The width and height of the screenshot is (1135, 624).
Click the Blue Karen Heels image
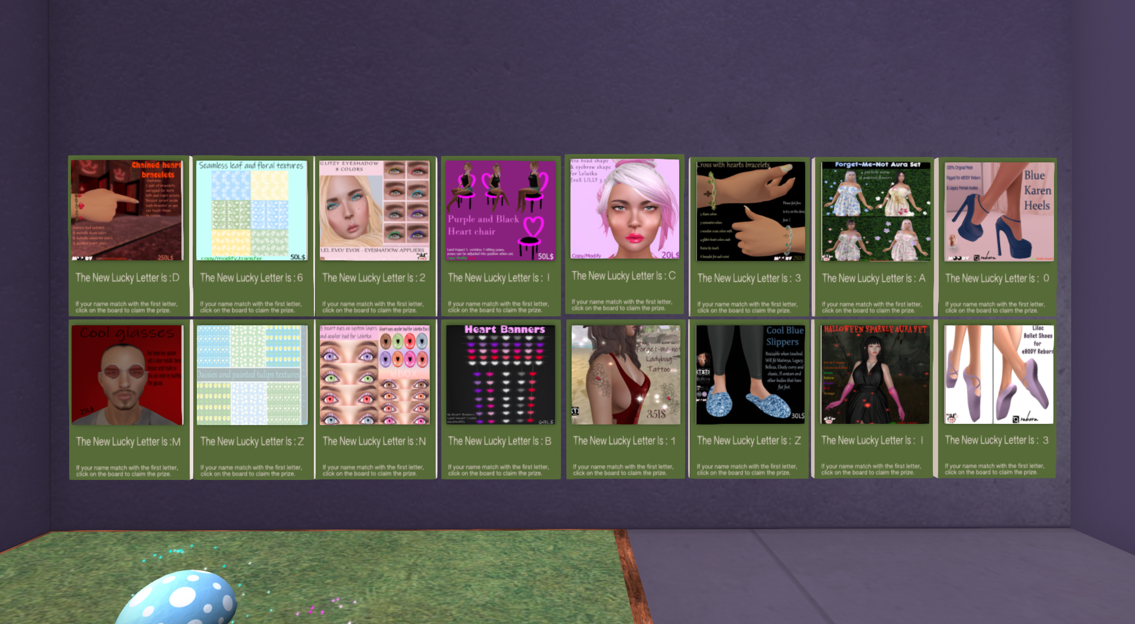[999, 211]
